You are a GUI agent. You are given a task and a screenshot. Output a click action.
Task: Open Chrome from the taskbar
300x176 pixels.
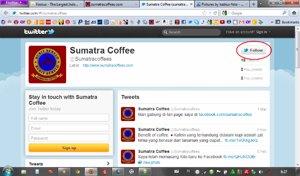point(77,171)
